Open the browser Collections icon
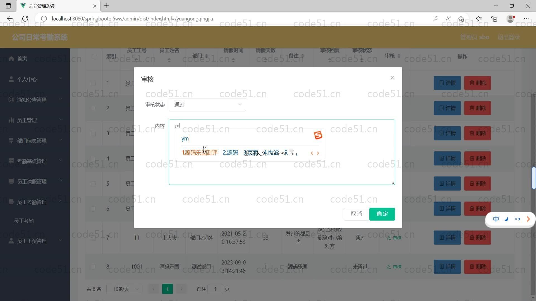 (494, 19)
